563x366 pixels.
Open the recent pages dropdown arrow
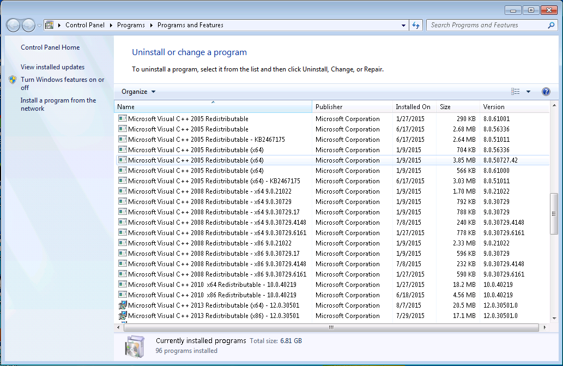coord(39,26)
